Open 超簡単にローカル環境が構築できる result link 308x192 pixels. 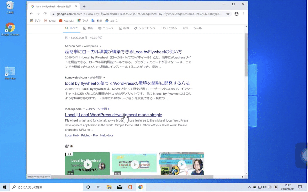click(123, 52)
